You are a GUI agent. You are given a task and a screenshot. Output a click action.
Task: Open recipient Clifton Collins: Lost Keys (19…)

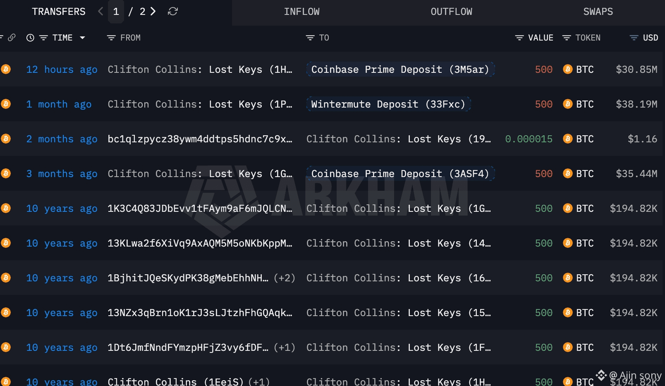399,139
